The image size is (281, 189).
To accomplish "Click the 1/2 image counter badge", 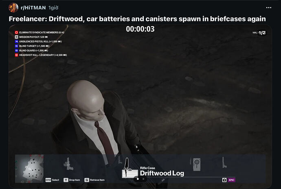I will 262,33.
